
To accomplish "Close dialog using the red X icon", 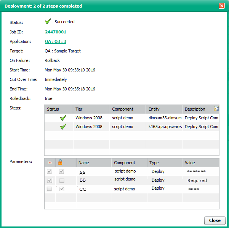I will tap(221, 6).
